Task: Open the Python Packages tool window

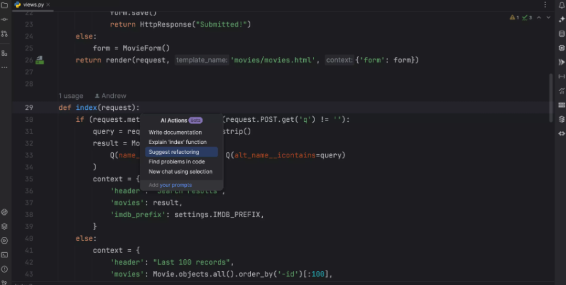Action: coord(4,212)
